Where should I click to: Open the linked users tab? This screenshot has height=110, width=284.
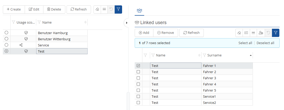point(140,11)
